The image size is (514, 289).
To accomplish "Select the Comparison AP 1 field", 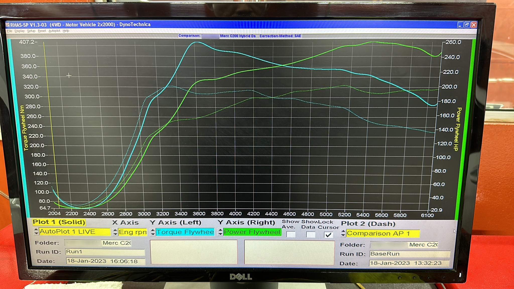I will [383, 234].
